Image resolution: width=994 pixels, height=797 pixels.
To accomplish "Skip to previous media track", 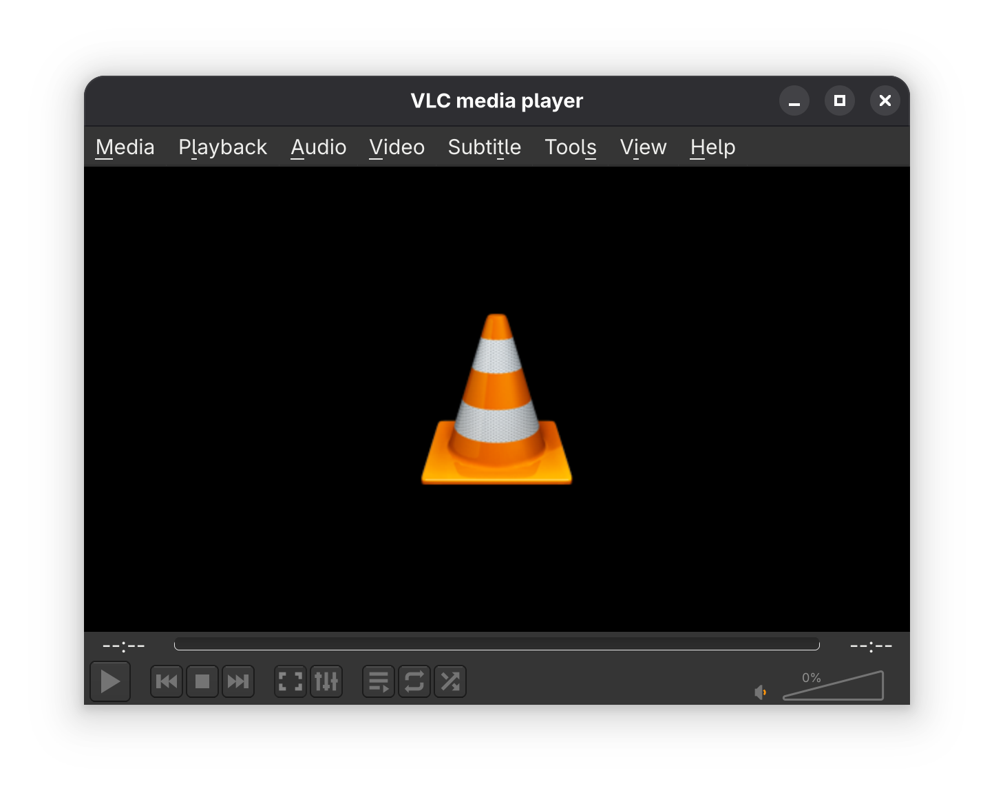I will (x=167, y=681).
